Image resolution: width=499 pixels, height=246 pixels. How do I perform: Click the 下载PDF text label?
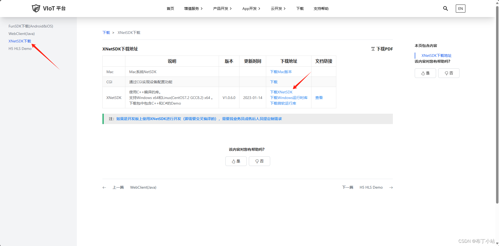pyautogui.click(x=385, y=49)
